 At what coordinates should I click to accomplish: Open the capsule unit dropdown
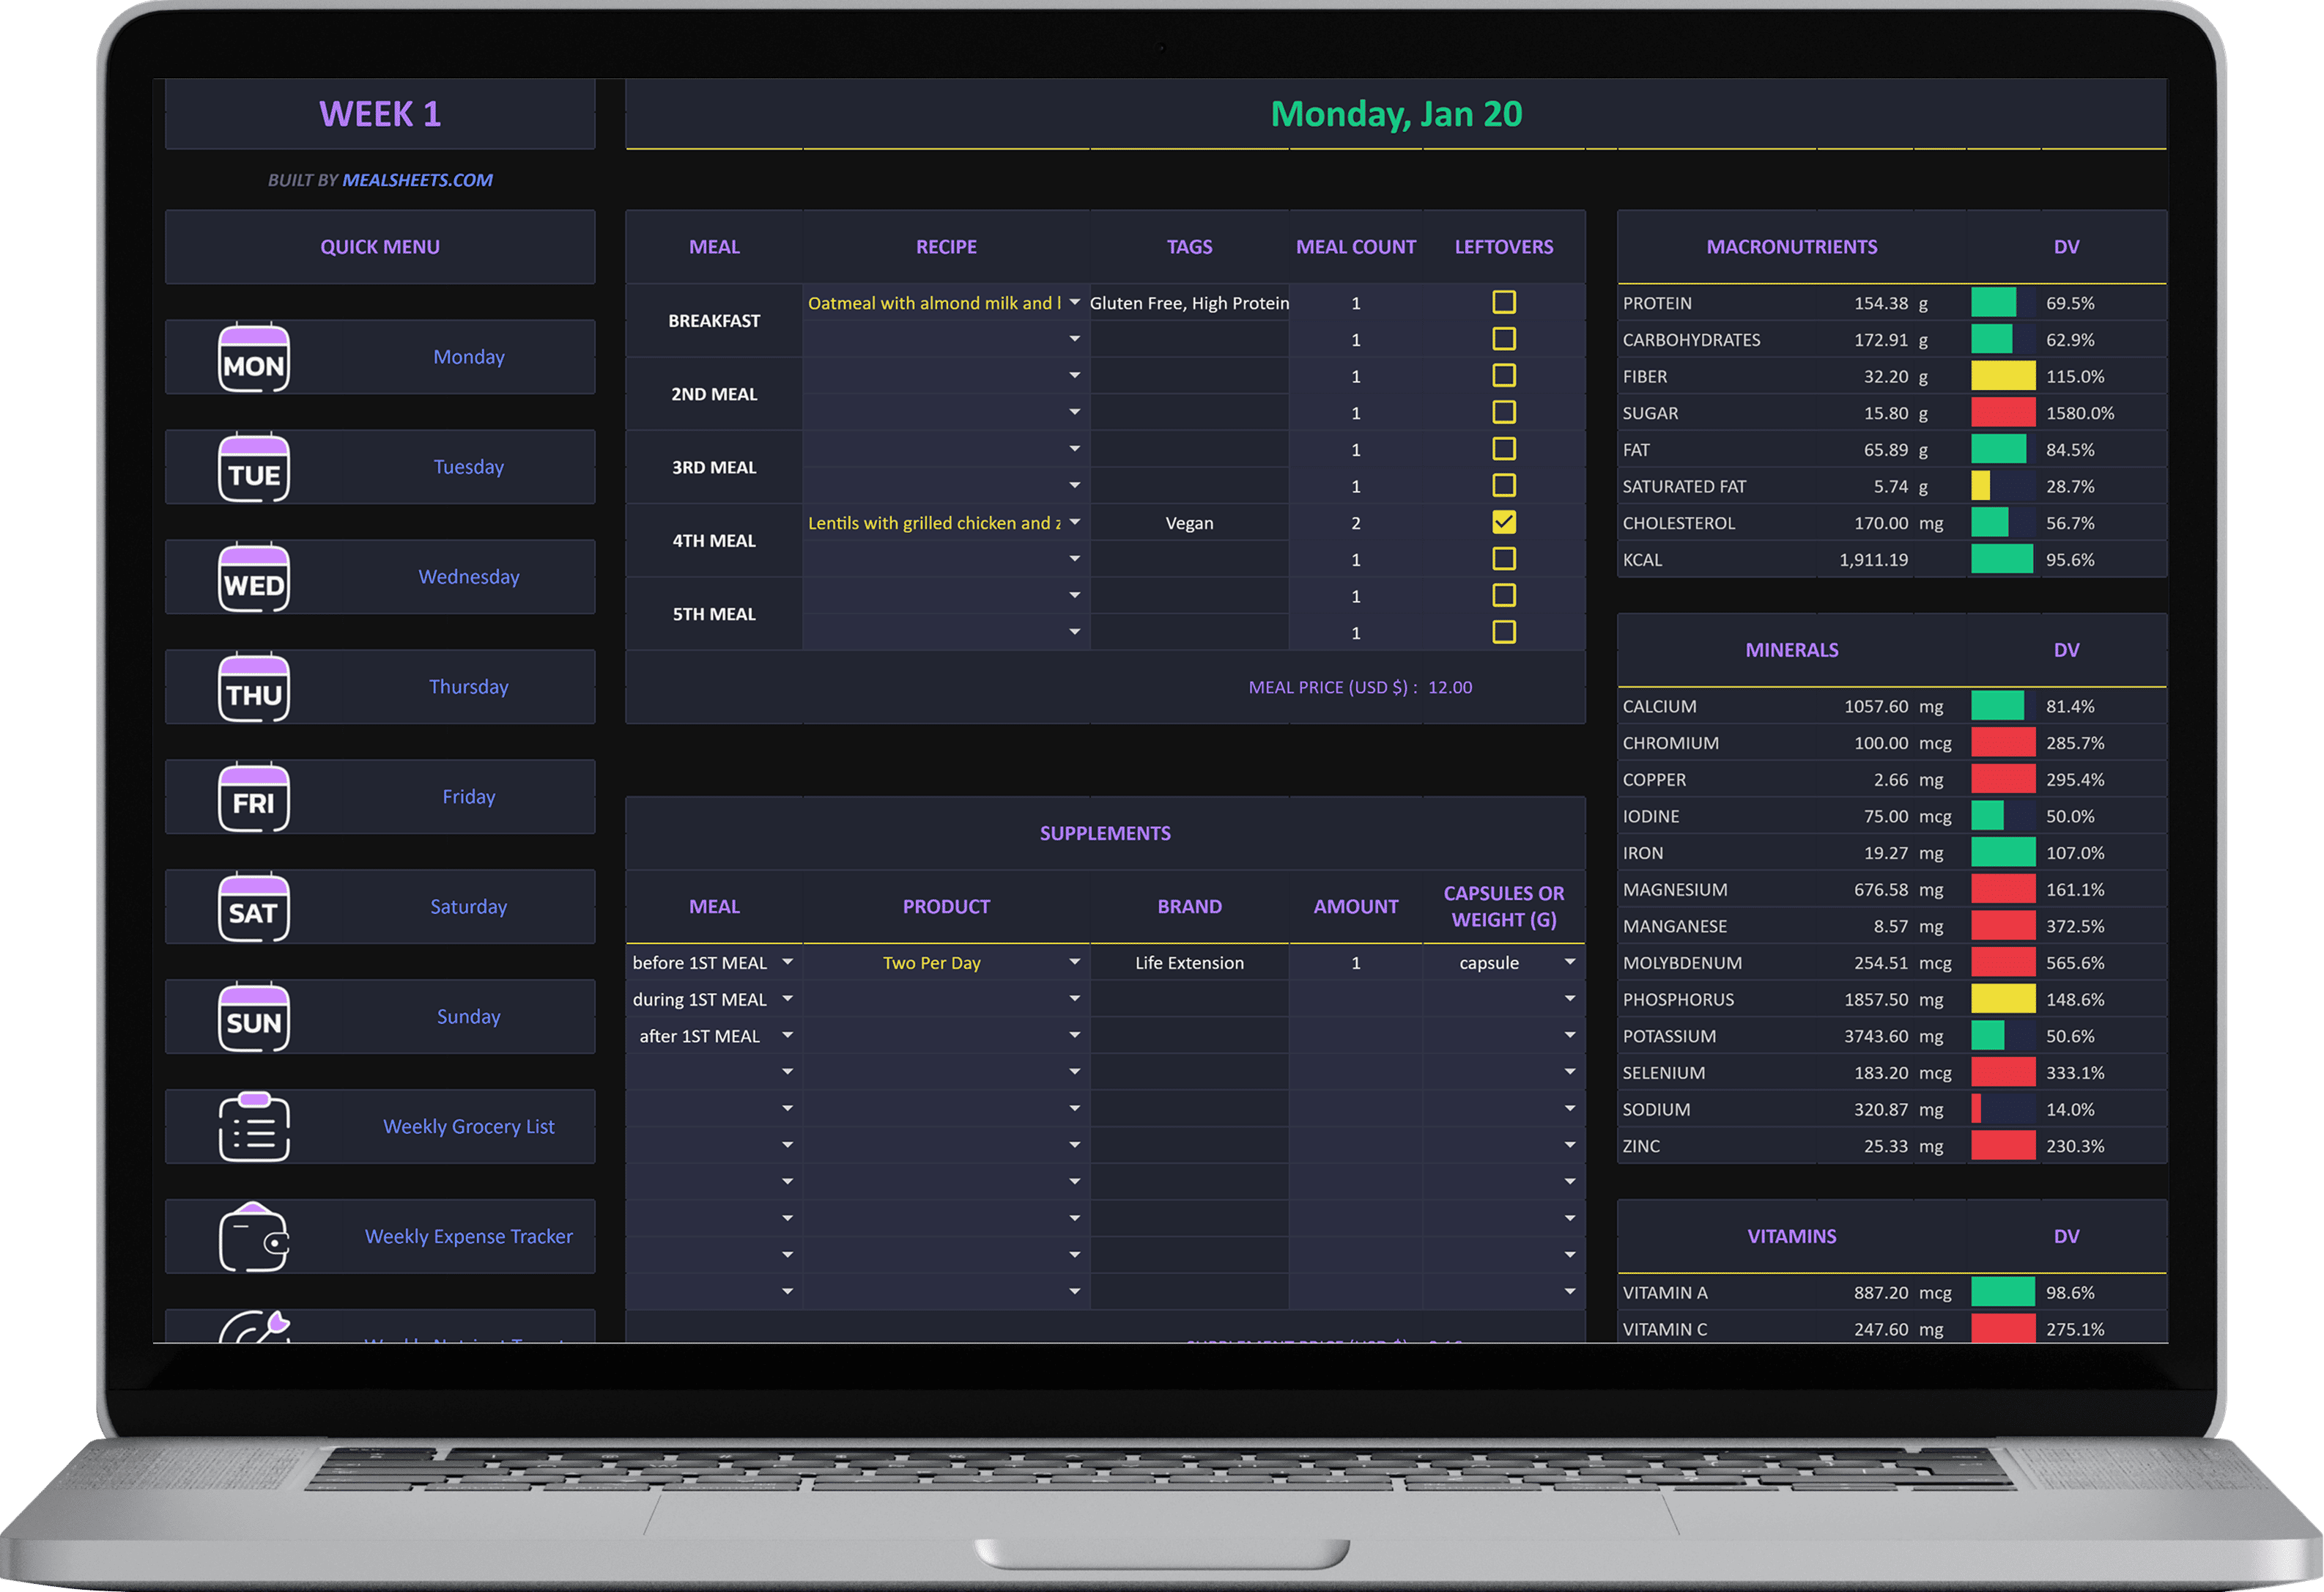pos(1569,962)
